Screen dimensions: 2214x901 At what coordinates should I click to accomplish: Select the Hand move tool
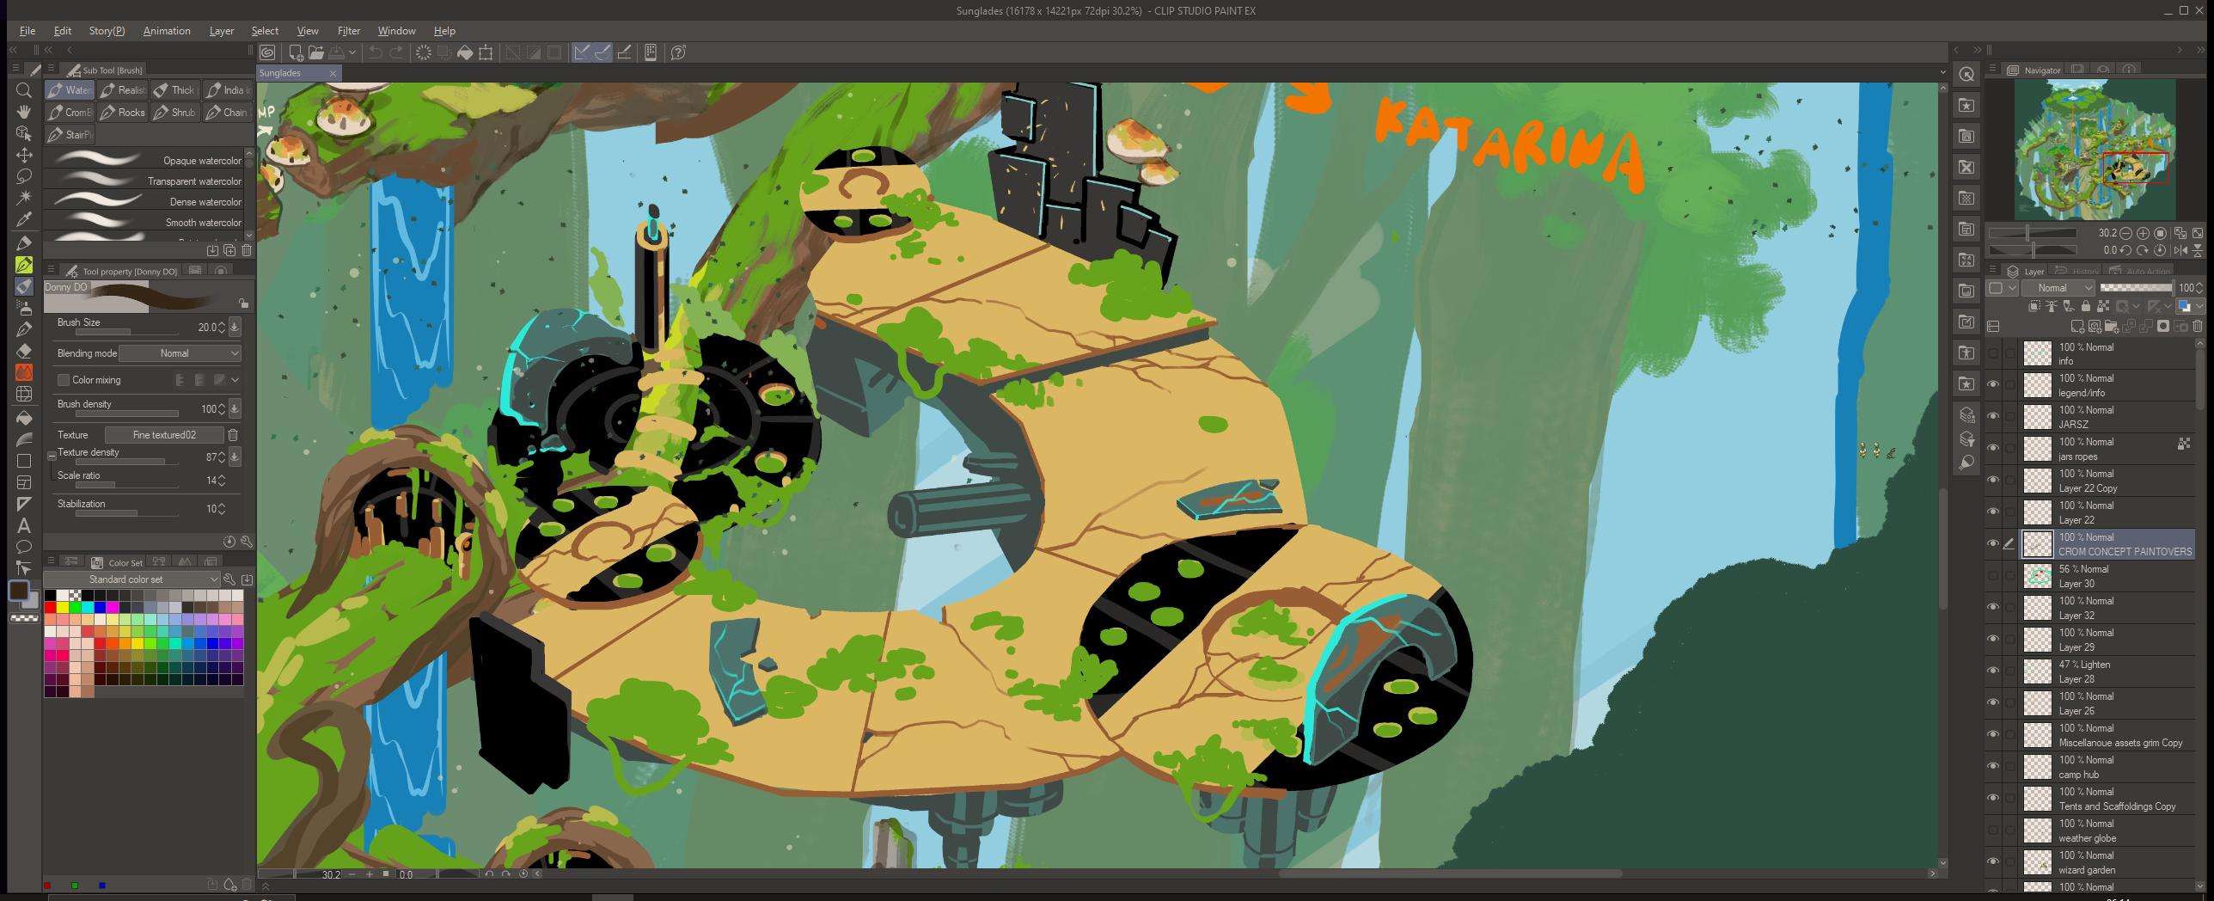pyautogui.click(x=24, y=112)
